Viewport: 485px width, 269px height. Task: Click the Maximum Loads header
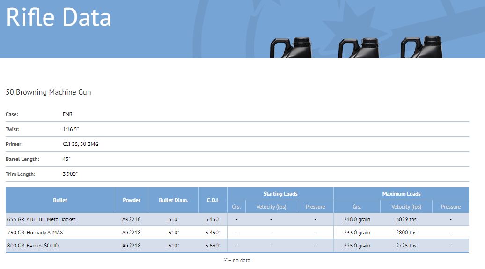[401, 194]
